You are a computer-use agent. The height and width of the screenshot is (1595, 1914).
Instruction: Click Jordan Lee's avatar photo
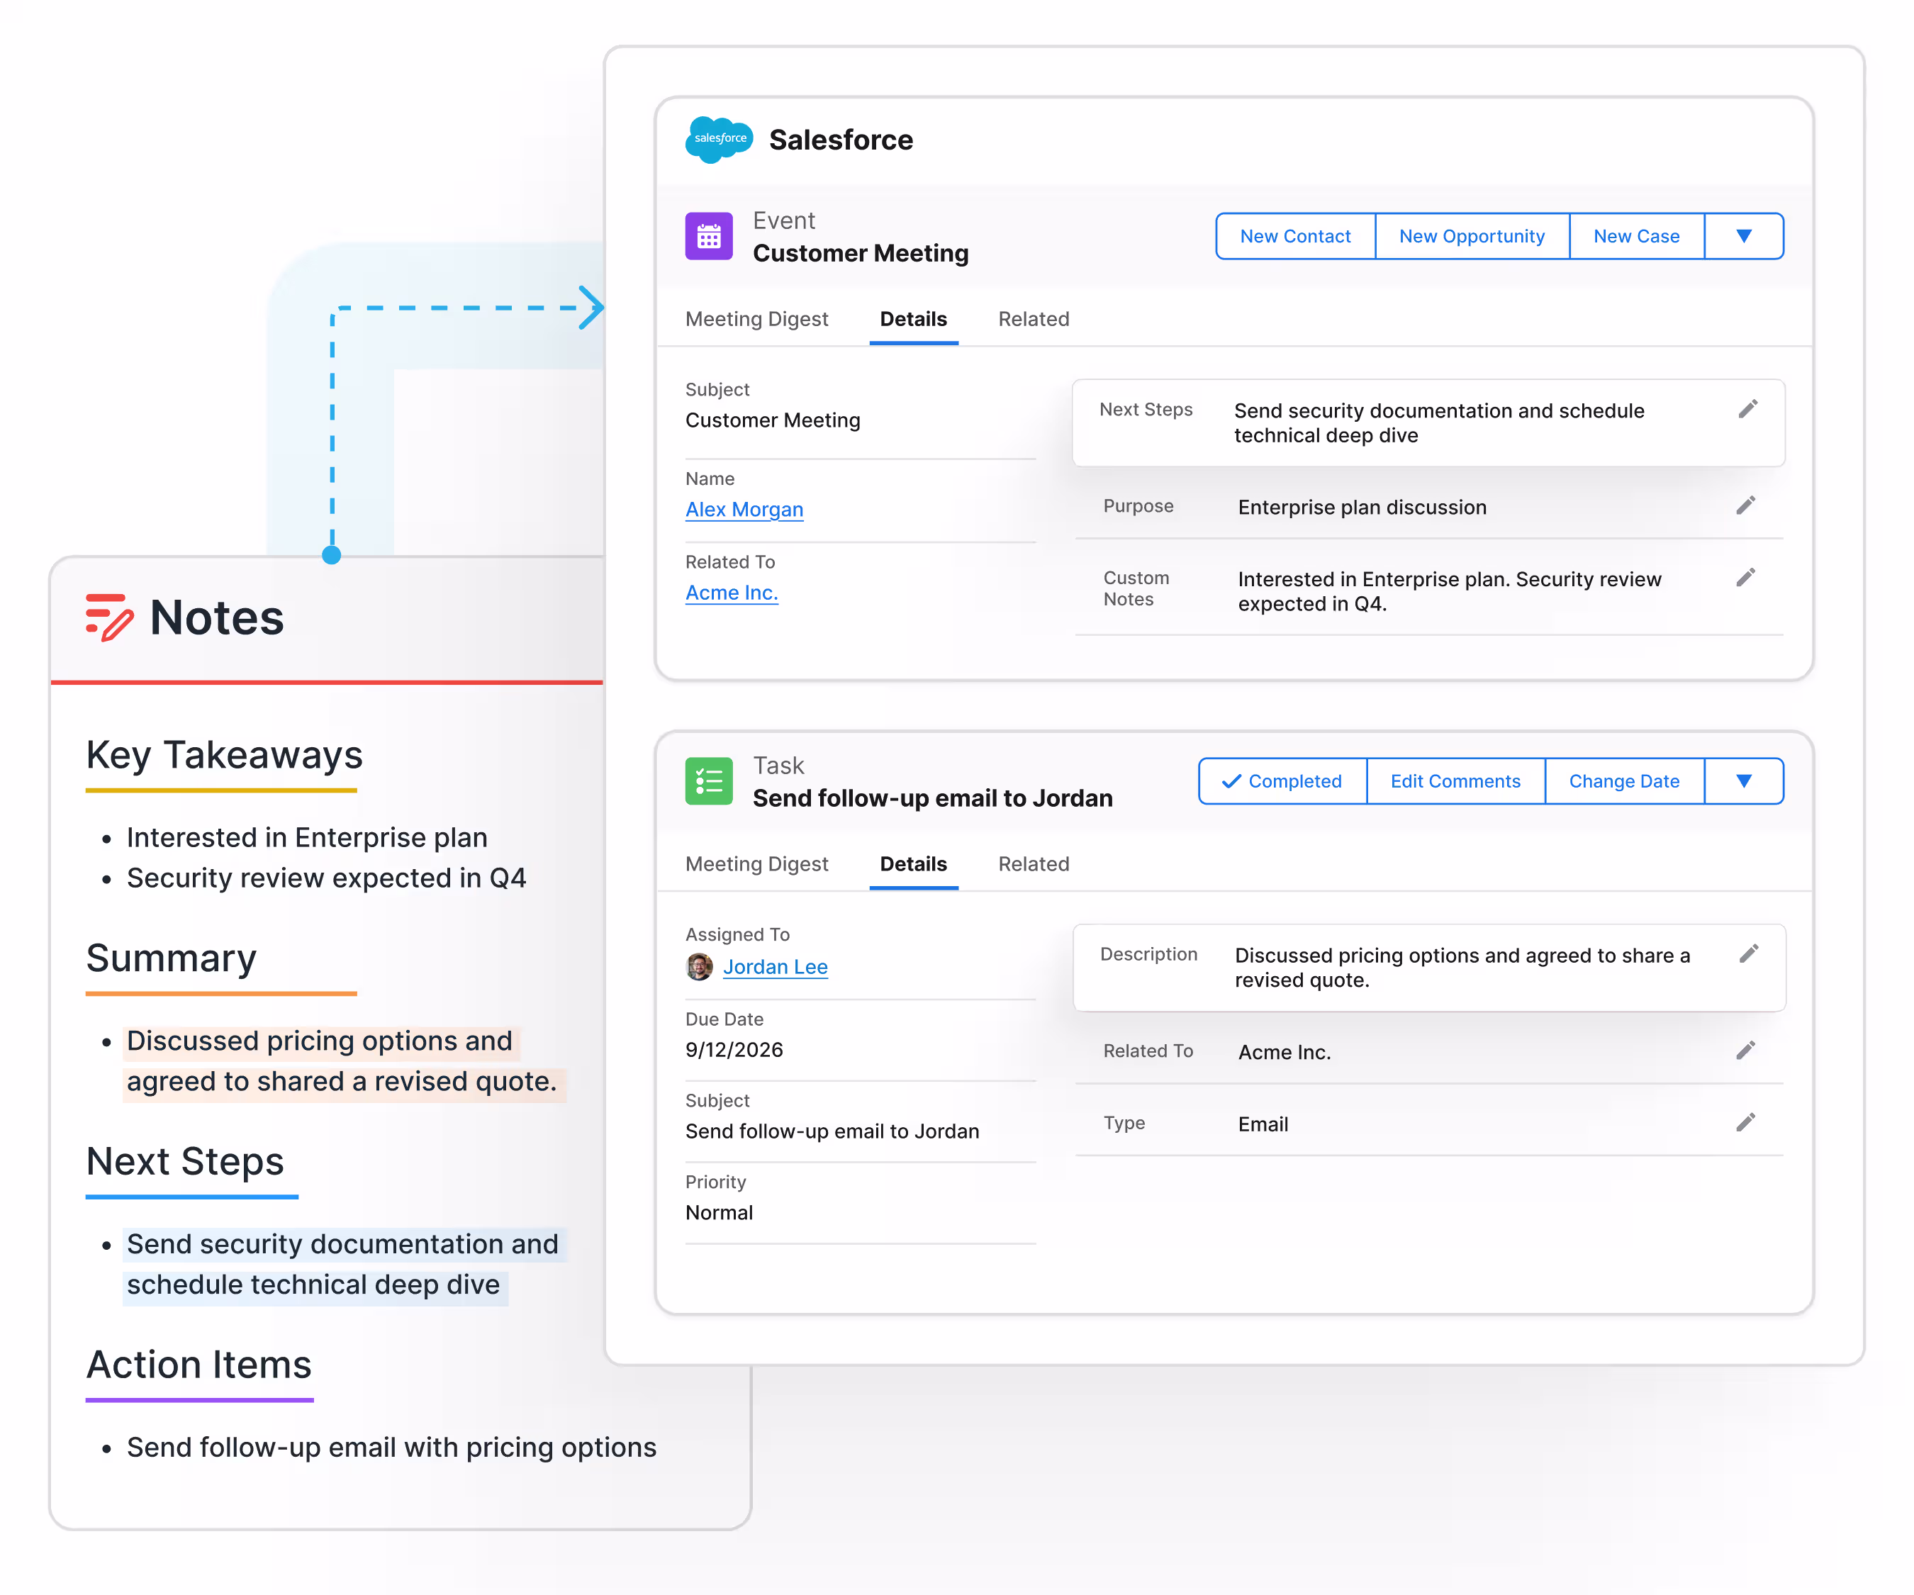pyautogui.click(x=699, y=966)
